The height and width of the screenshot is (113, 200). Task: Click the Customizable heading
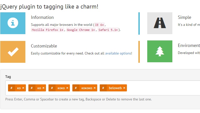pos(44,46)
